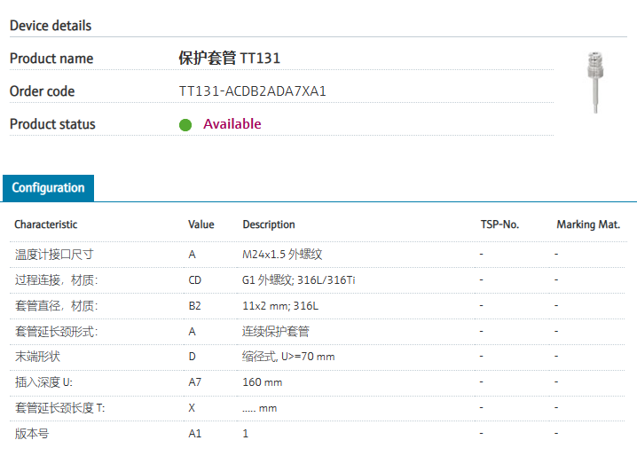Screen dimensions: 637x456
Task: Click the Marking Mat. column header
Action: [x=588, y=224]
